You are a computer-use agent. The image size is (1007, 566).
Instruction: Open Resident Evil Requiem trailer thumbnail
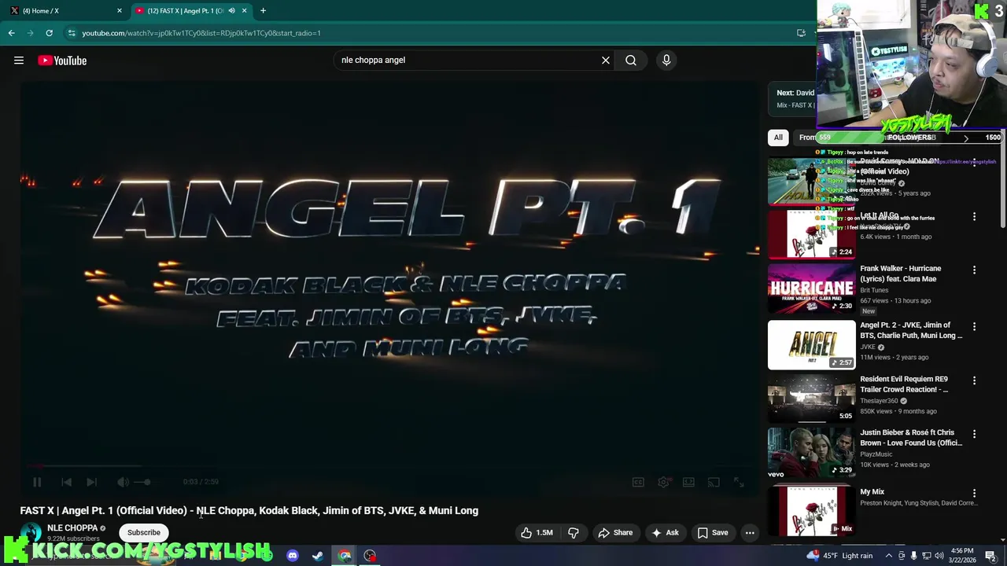click(811, 399)
